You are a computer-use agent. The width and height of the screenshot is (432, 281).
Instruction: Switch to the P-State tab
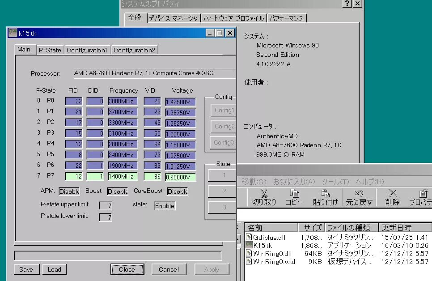50,50
